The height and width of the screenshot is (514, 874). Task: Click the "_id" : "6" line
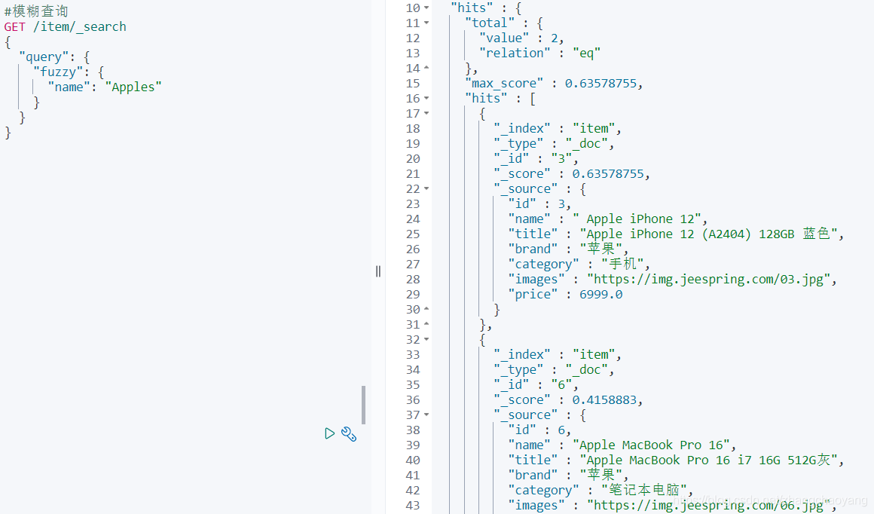click(x=536, y=385)
